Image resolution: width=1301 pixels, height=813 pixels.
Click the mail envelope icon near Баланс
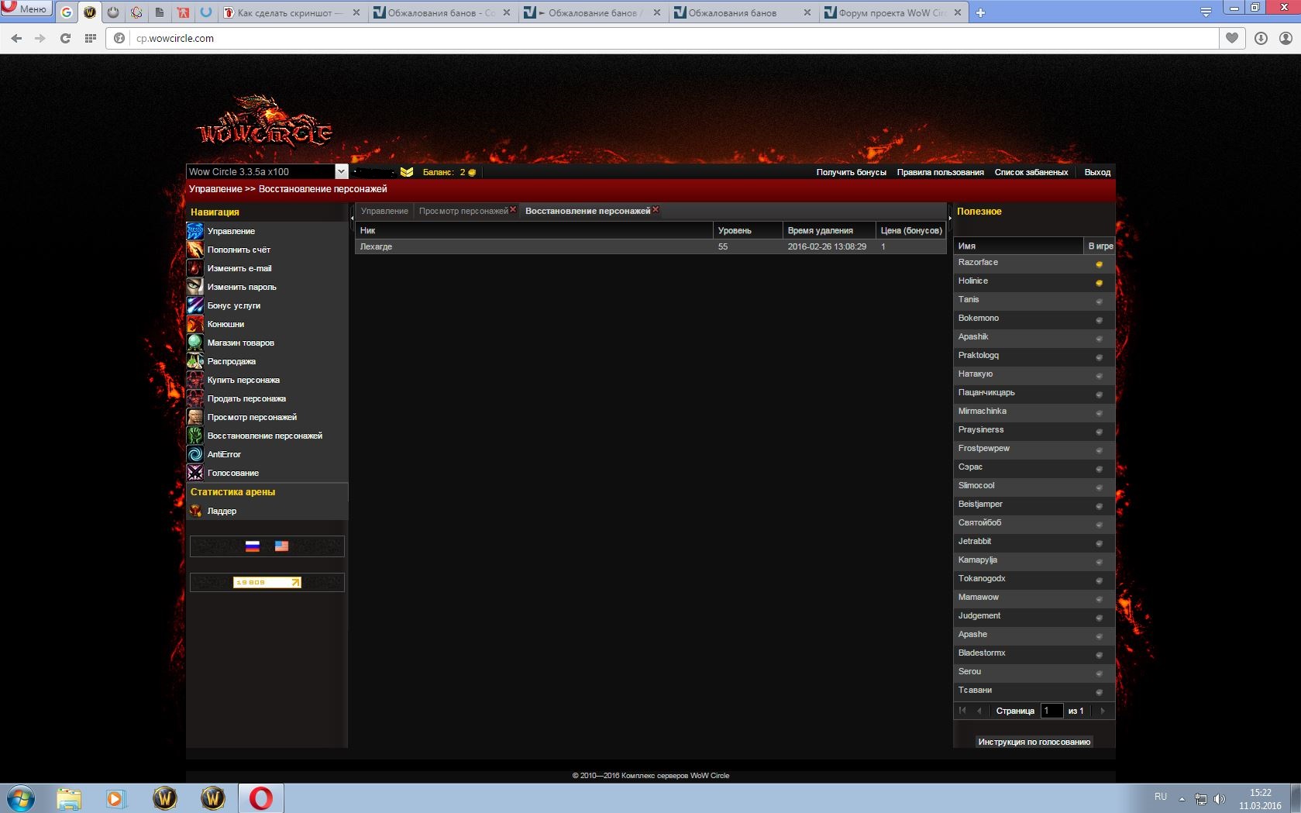(x=407, y=172)
